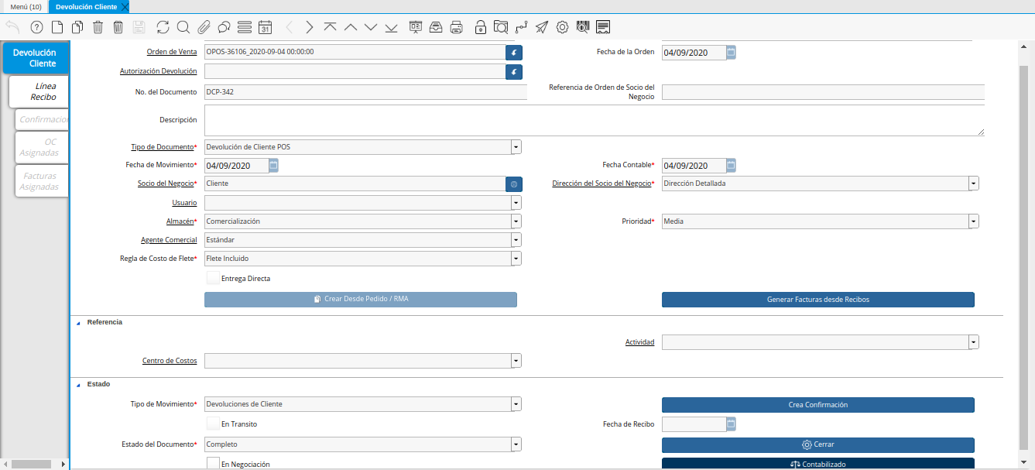Click the Refresh toolbar icon

tap(163, 27)
